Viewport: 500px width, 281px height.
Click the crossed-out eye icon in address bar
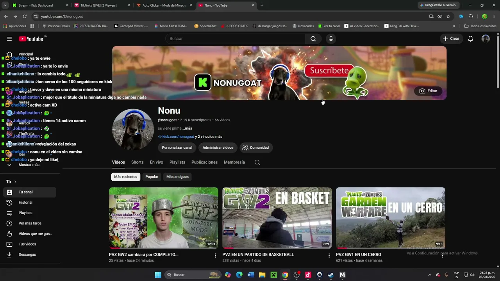pyautogui.click(x=440, y=16)
